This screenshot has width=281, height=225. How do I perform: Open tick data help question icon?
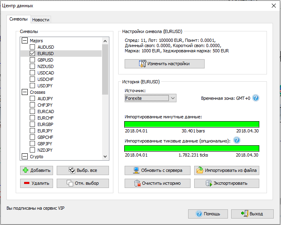coord(237,140)
